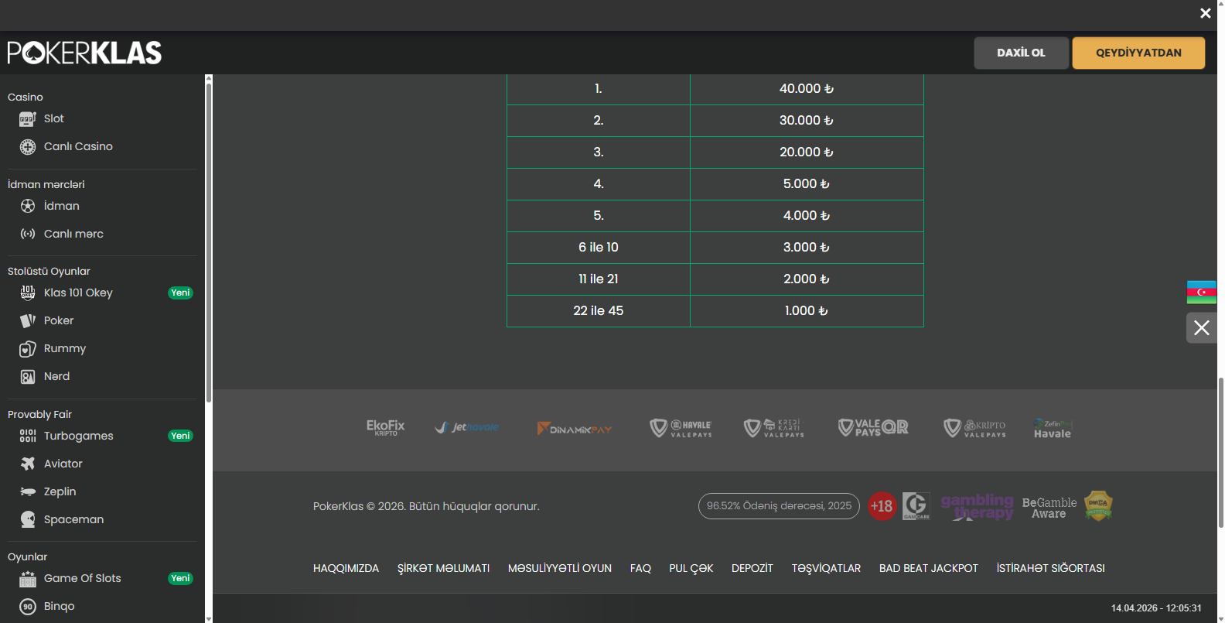The height and width of the screenshot is (623, 1225).
Task: Open the Binqo ball icon
Action: pos(28,606)
